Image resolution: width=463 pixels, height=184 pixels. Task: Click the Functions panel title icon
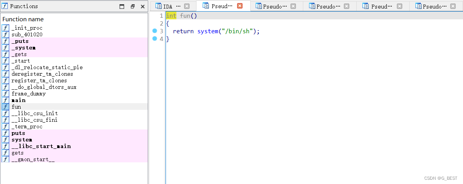pyautogui.click(x=5, y=6)
